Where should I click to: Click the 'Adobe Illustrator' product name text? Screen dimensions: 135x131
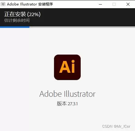point(67,94)
